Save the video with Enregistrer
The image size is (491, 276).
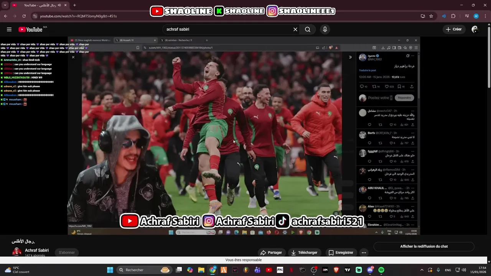point(341,253)
